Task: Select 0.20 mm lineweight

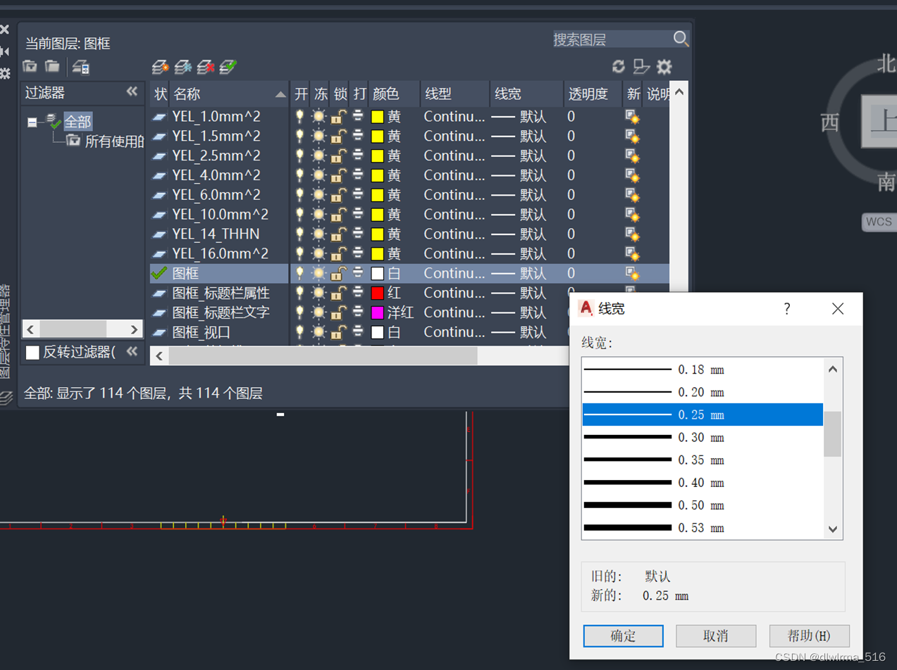Action: click(703, 392)
